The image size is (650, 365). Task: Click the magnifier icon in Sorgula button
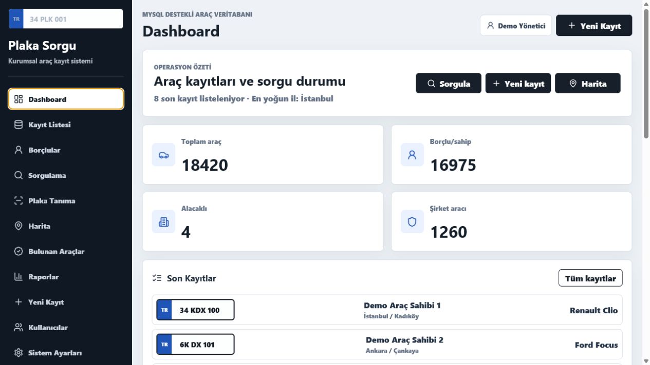tap(431, 84)
